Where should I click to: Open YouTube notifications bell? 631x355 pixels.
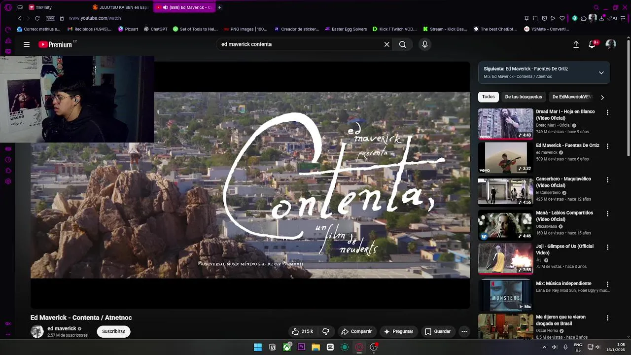[592, 44]
